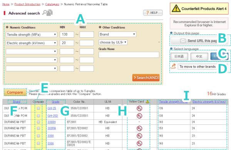
Task: Sort by Brand column header
Action: pyautogui.click(x=17, y=102)
